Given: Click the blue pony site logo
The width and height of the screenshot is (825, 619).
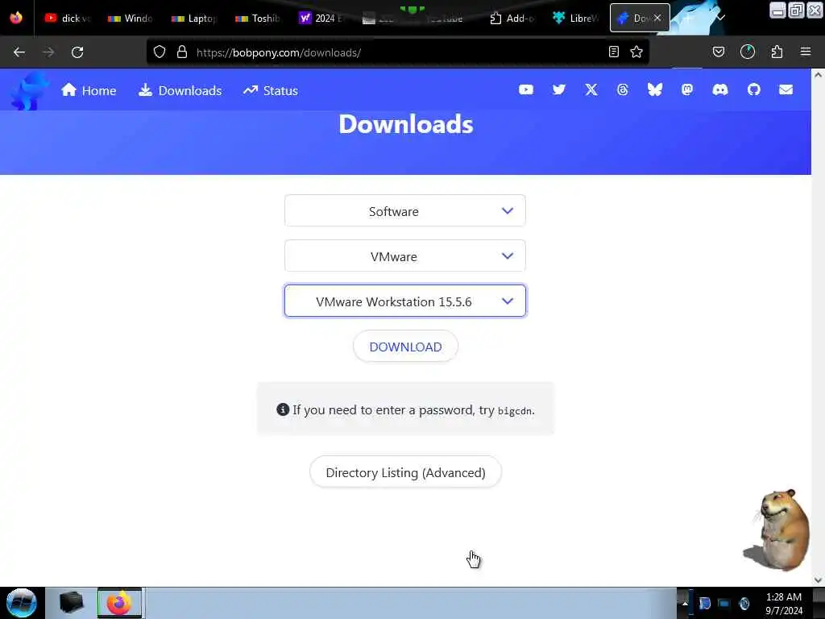Looking at the screenshot, I should [29, 90].
